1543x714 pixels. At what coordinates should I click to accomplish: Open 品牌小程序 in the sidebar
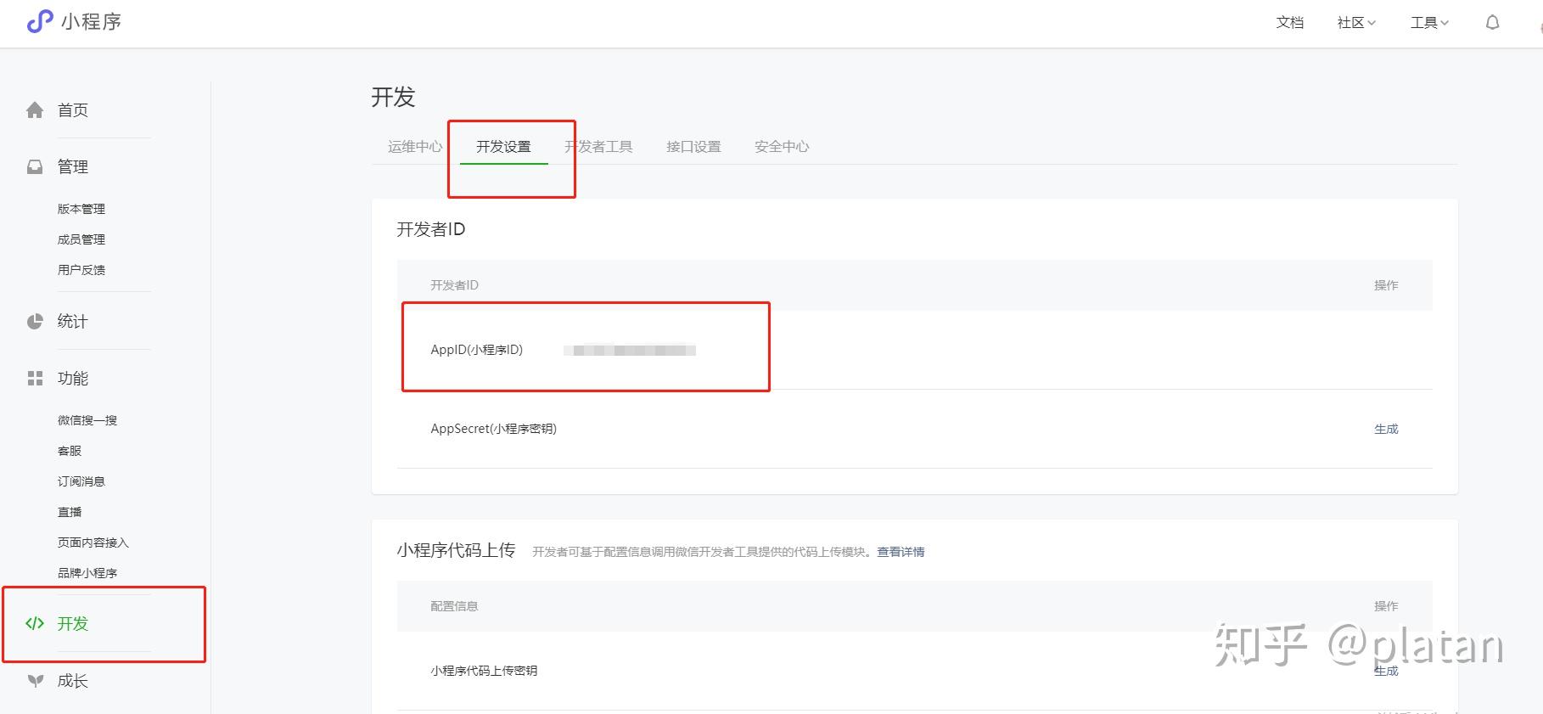tap(87, 573)
